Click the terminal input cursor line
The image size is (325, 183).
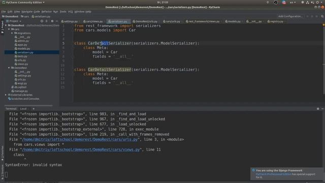pos(6,175)
